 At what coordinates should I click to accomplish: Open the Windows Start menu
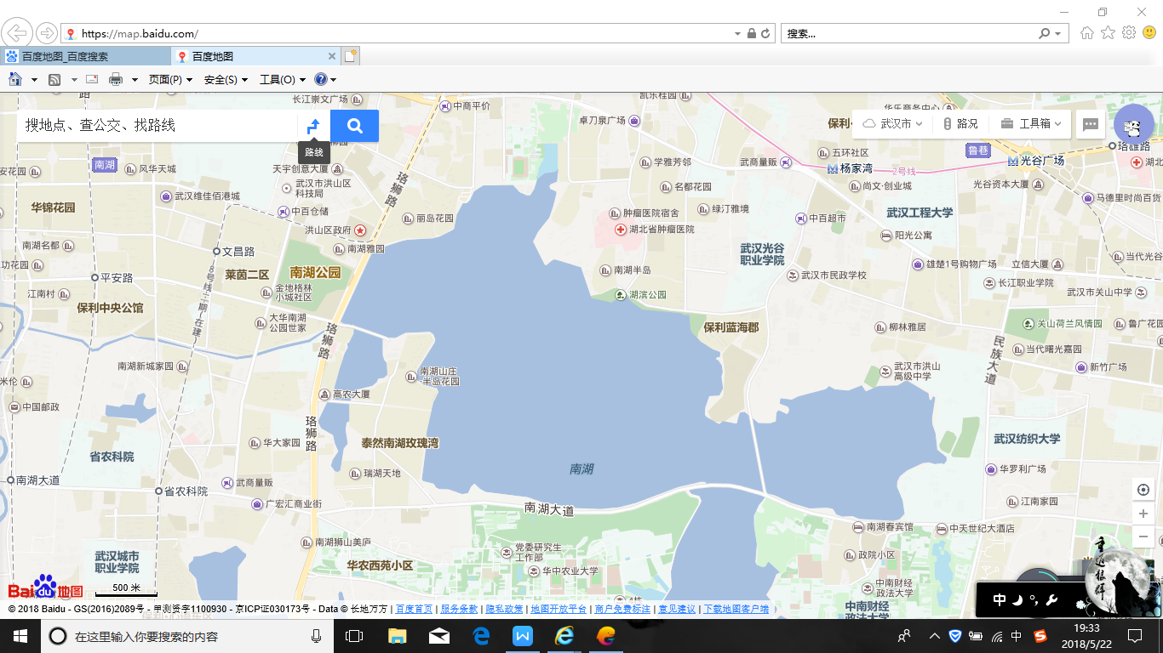click(20, 636)
